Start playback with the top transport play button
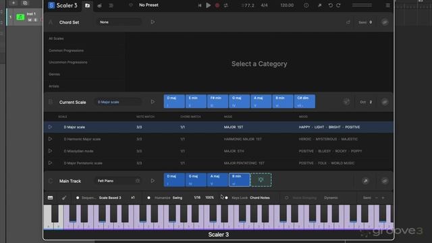This screenshot has width=432, height=243. [209, 5]
